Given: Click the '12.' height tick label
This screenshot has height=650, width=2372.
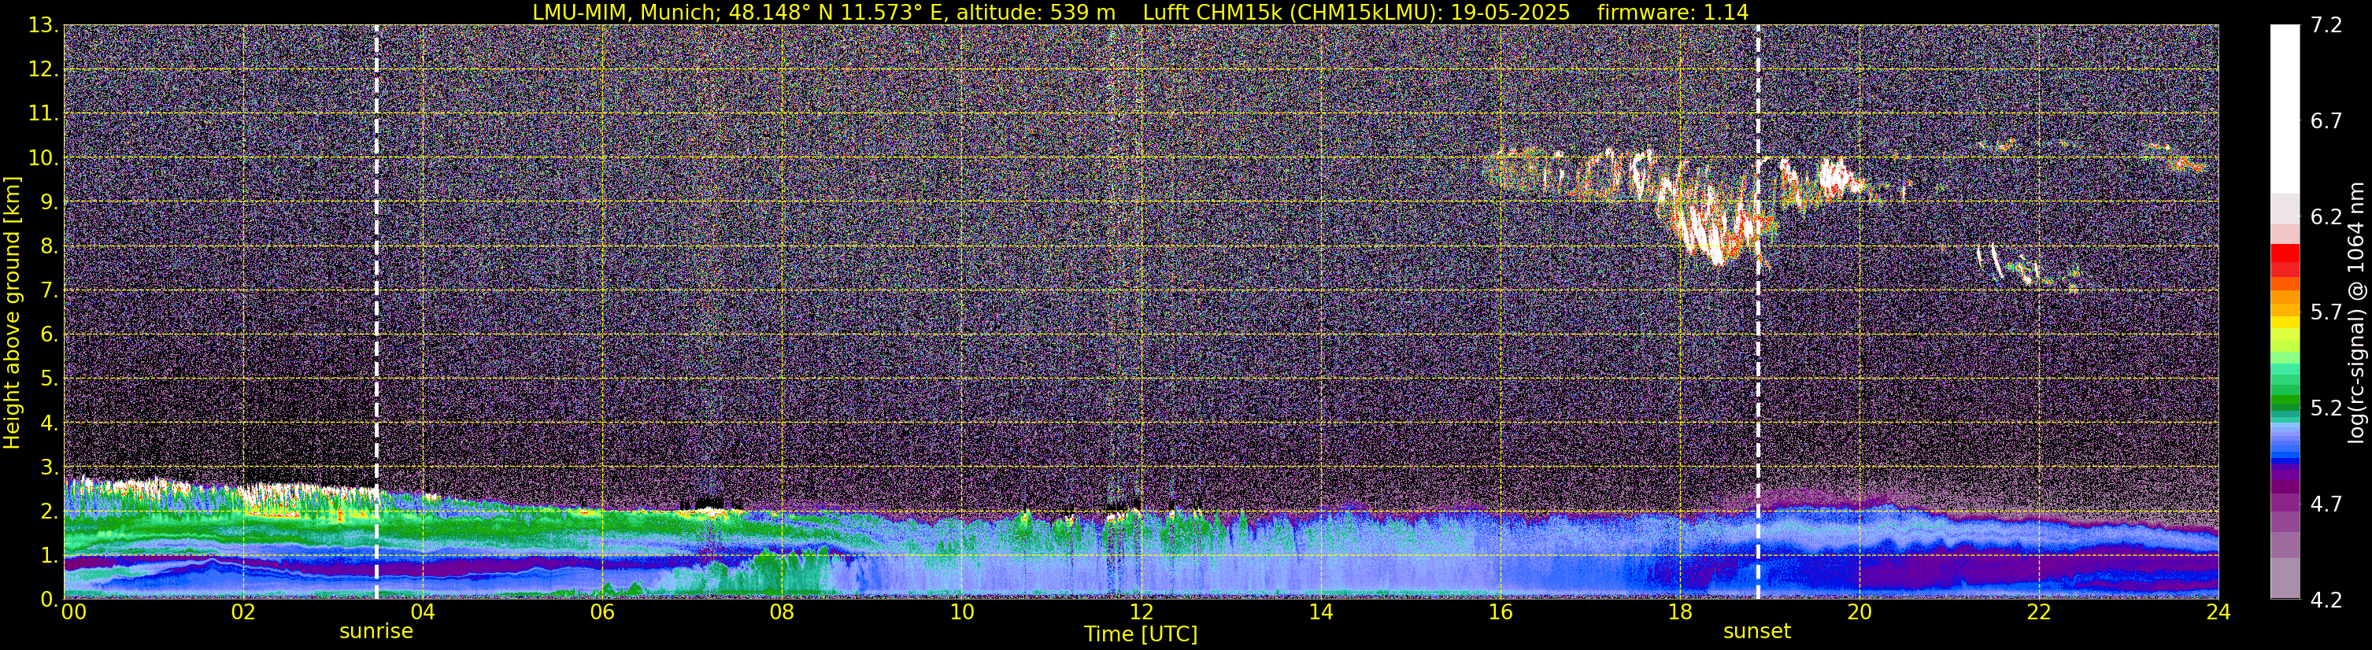Looking at the screenshot, I should [x=43, y=70].
